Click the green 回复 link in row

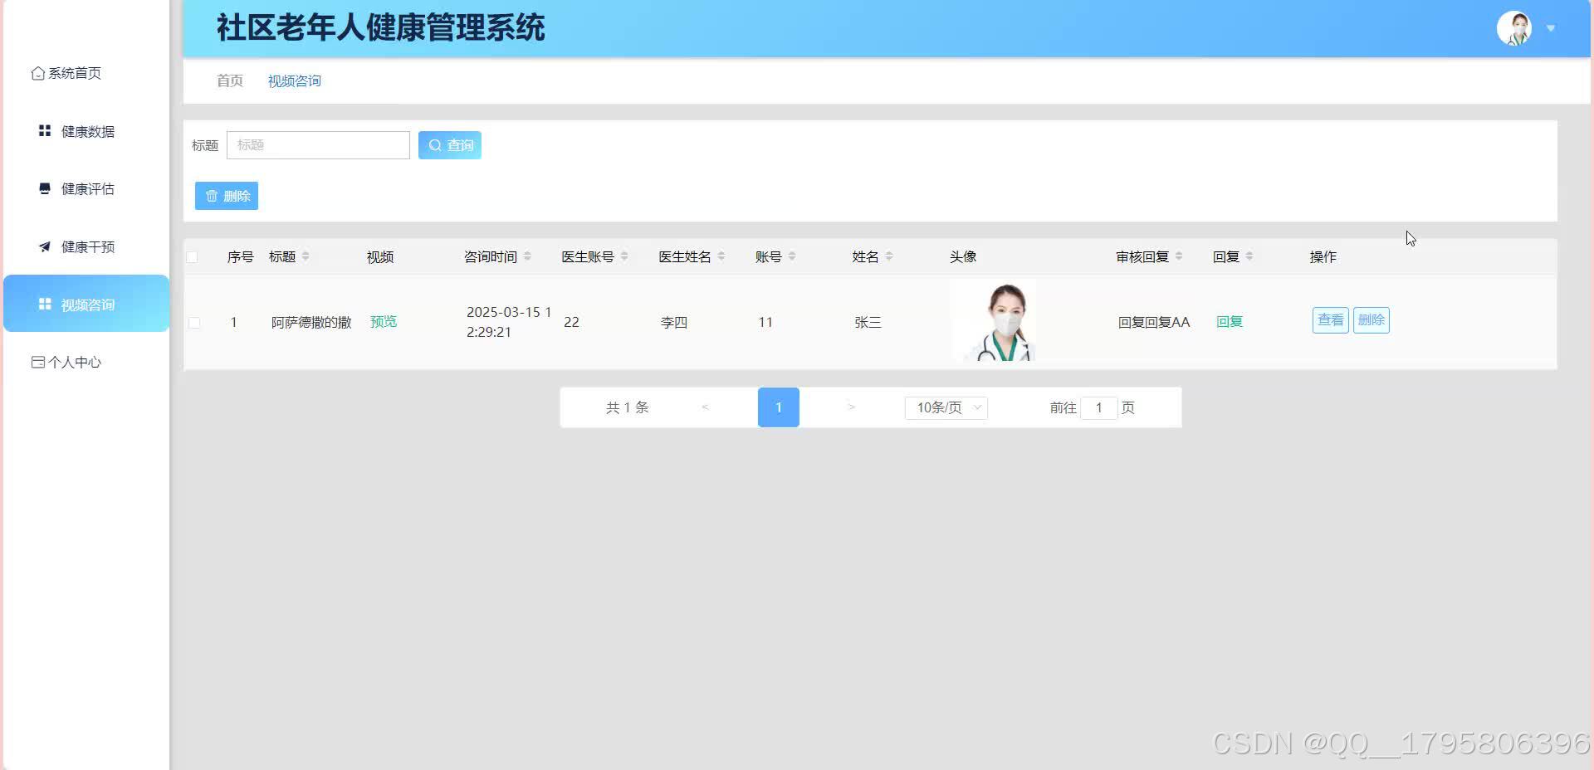coord(1230,322)
